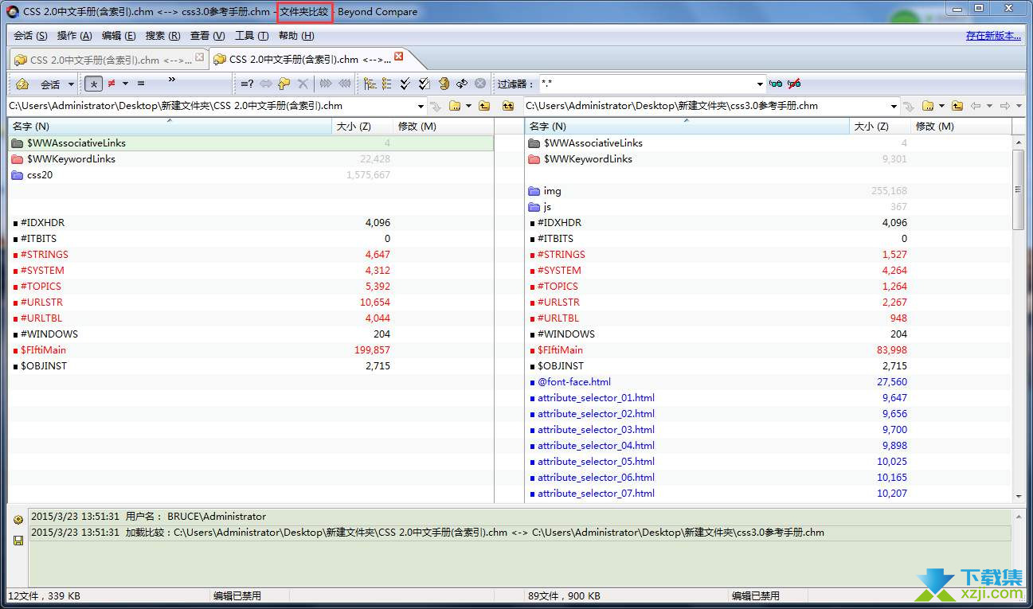Close the active session tab
1033x609 pixels.
tap(399, 57)
